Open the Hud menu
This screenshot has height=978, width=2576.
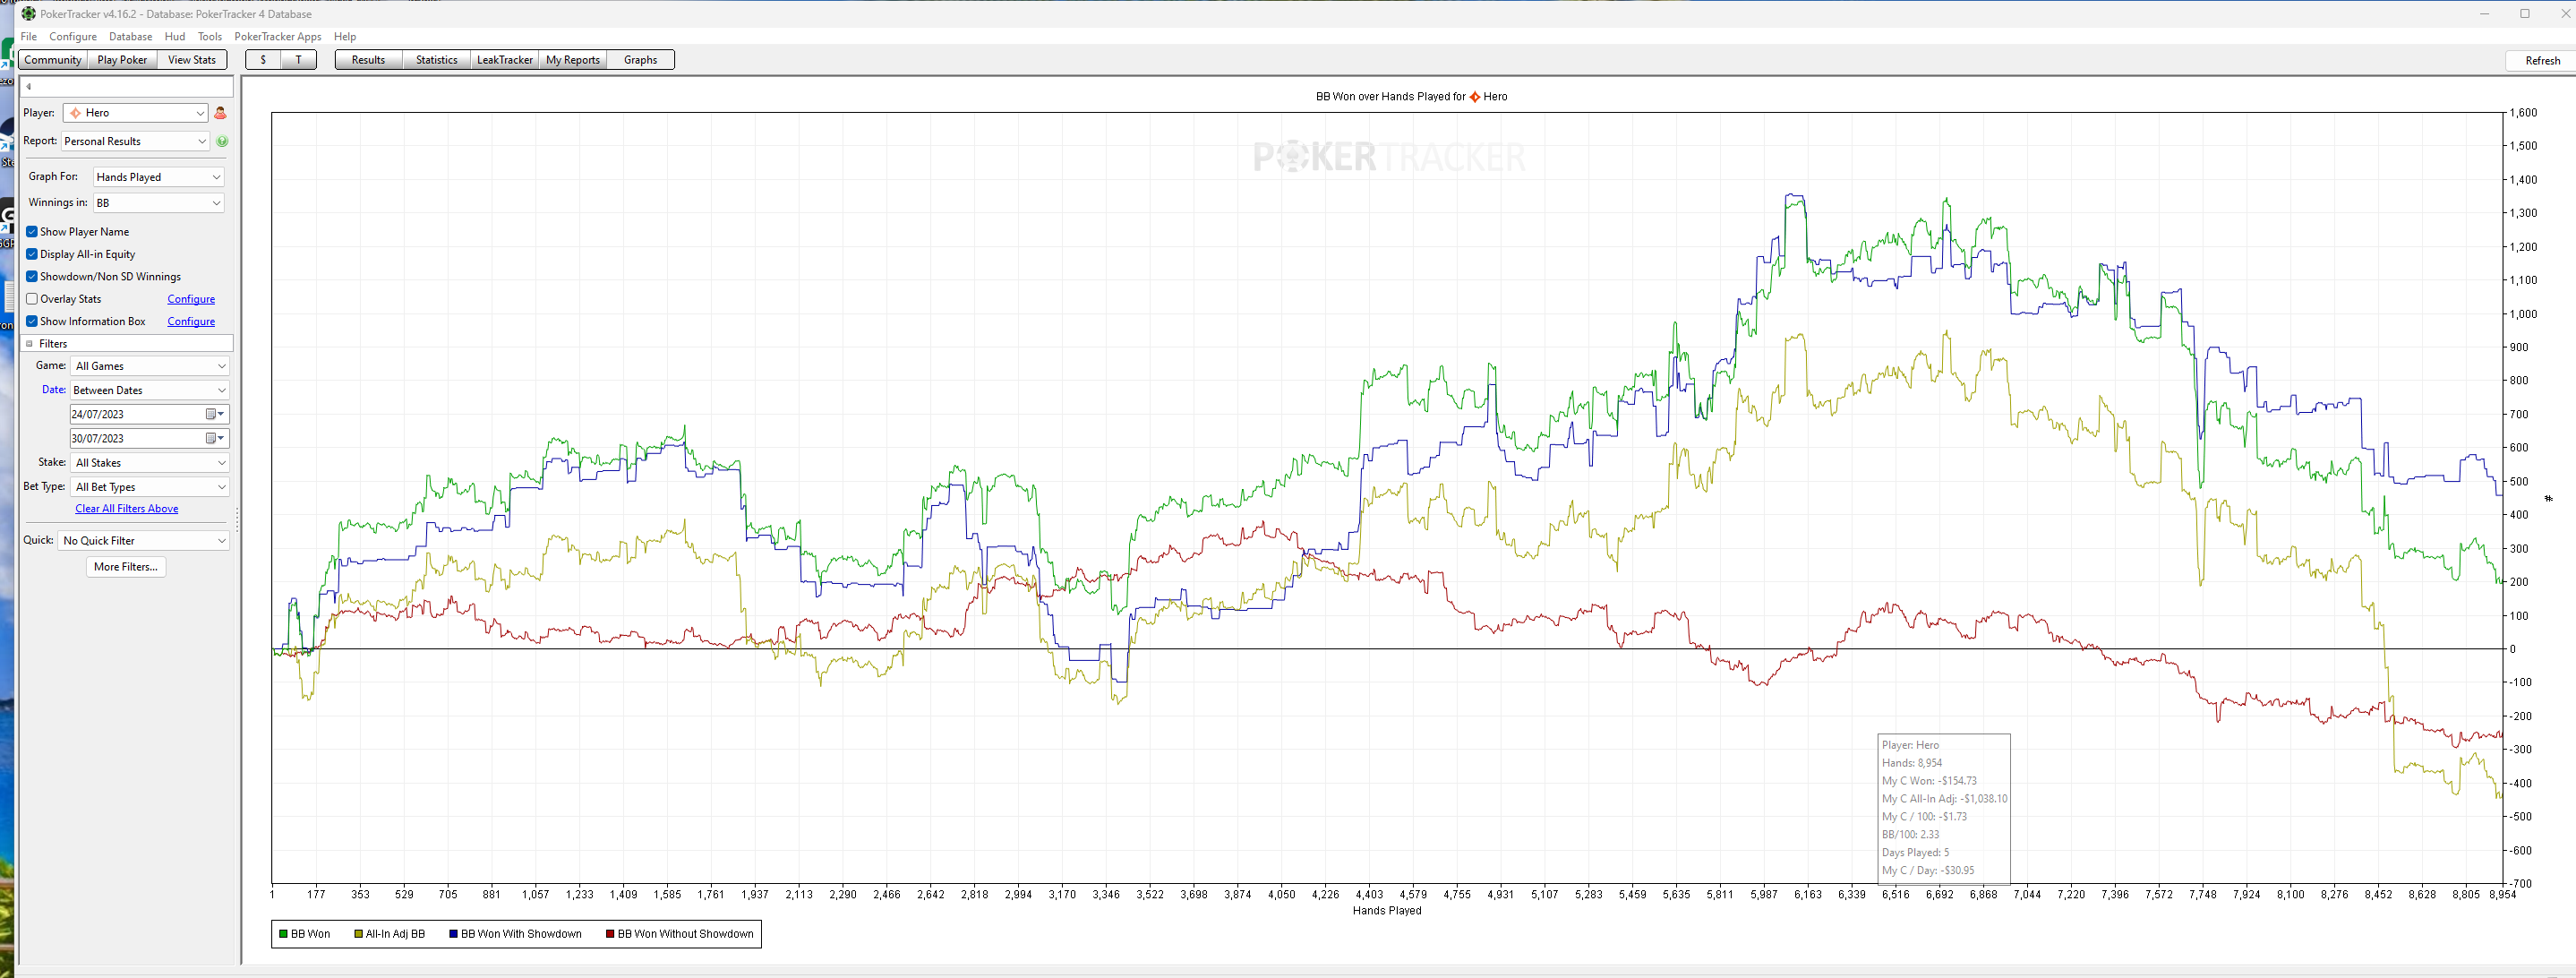[x=175, y=37]
